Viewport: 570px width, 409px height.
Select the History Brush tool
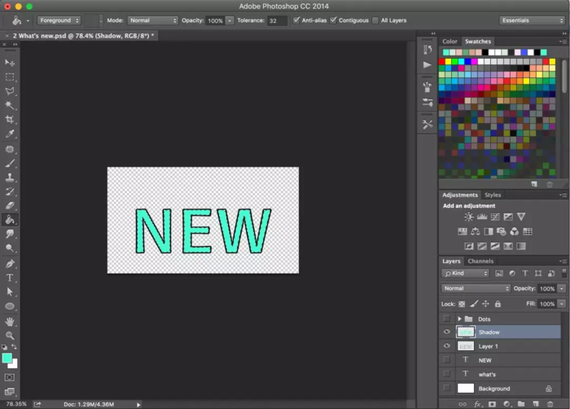click(x=10, y=191)
